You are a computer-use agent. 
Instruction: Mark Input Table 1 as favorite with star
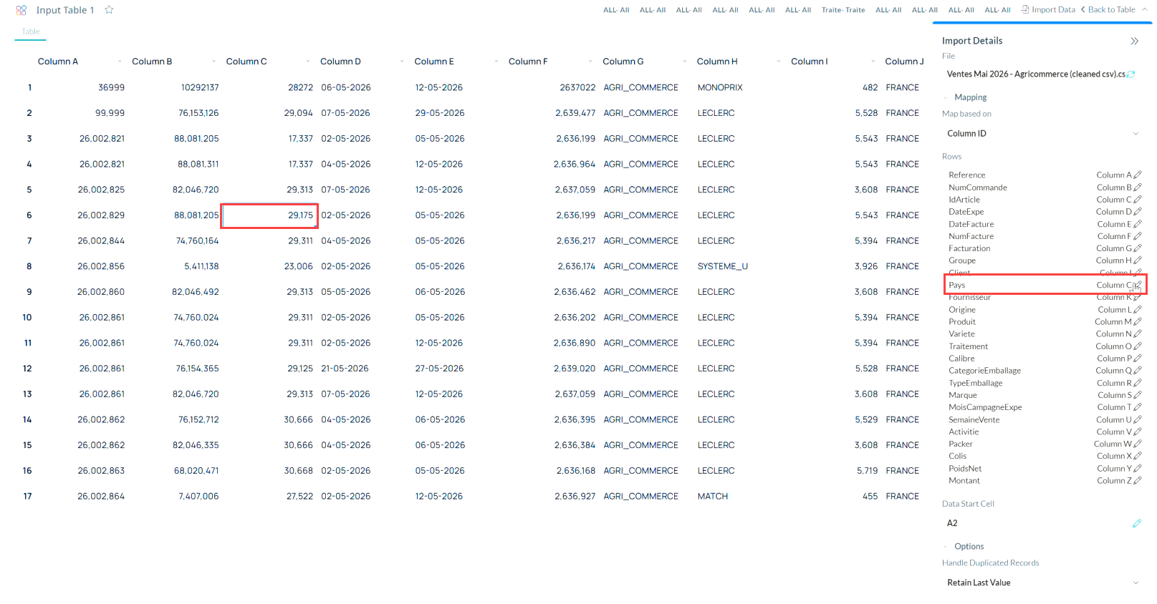point(109,10)
